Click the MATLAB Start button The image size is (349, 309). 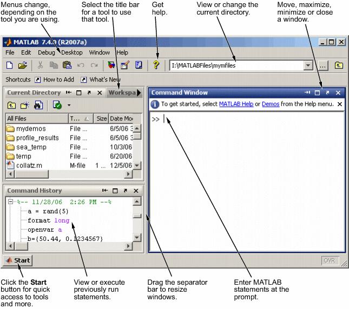pyautogui.click(x=18, y=260)
